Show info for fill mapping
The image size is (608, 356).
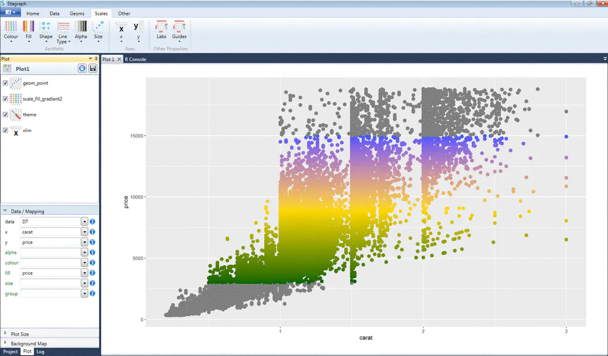(x=93, y=273)
